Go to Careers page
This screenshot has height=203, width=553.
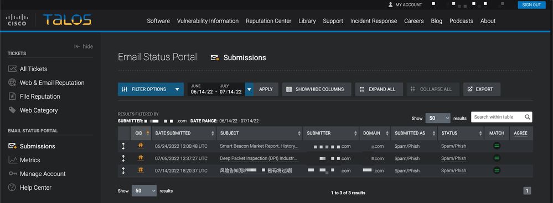(x=414, y=21)
